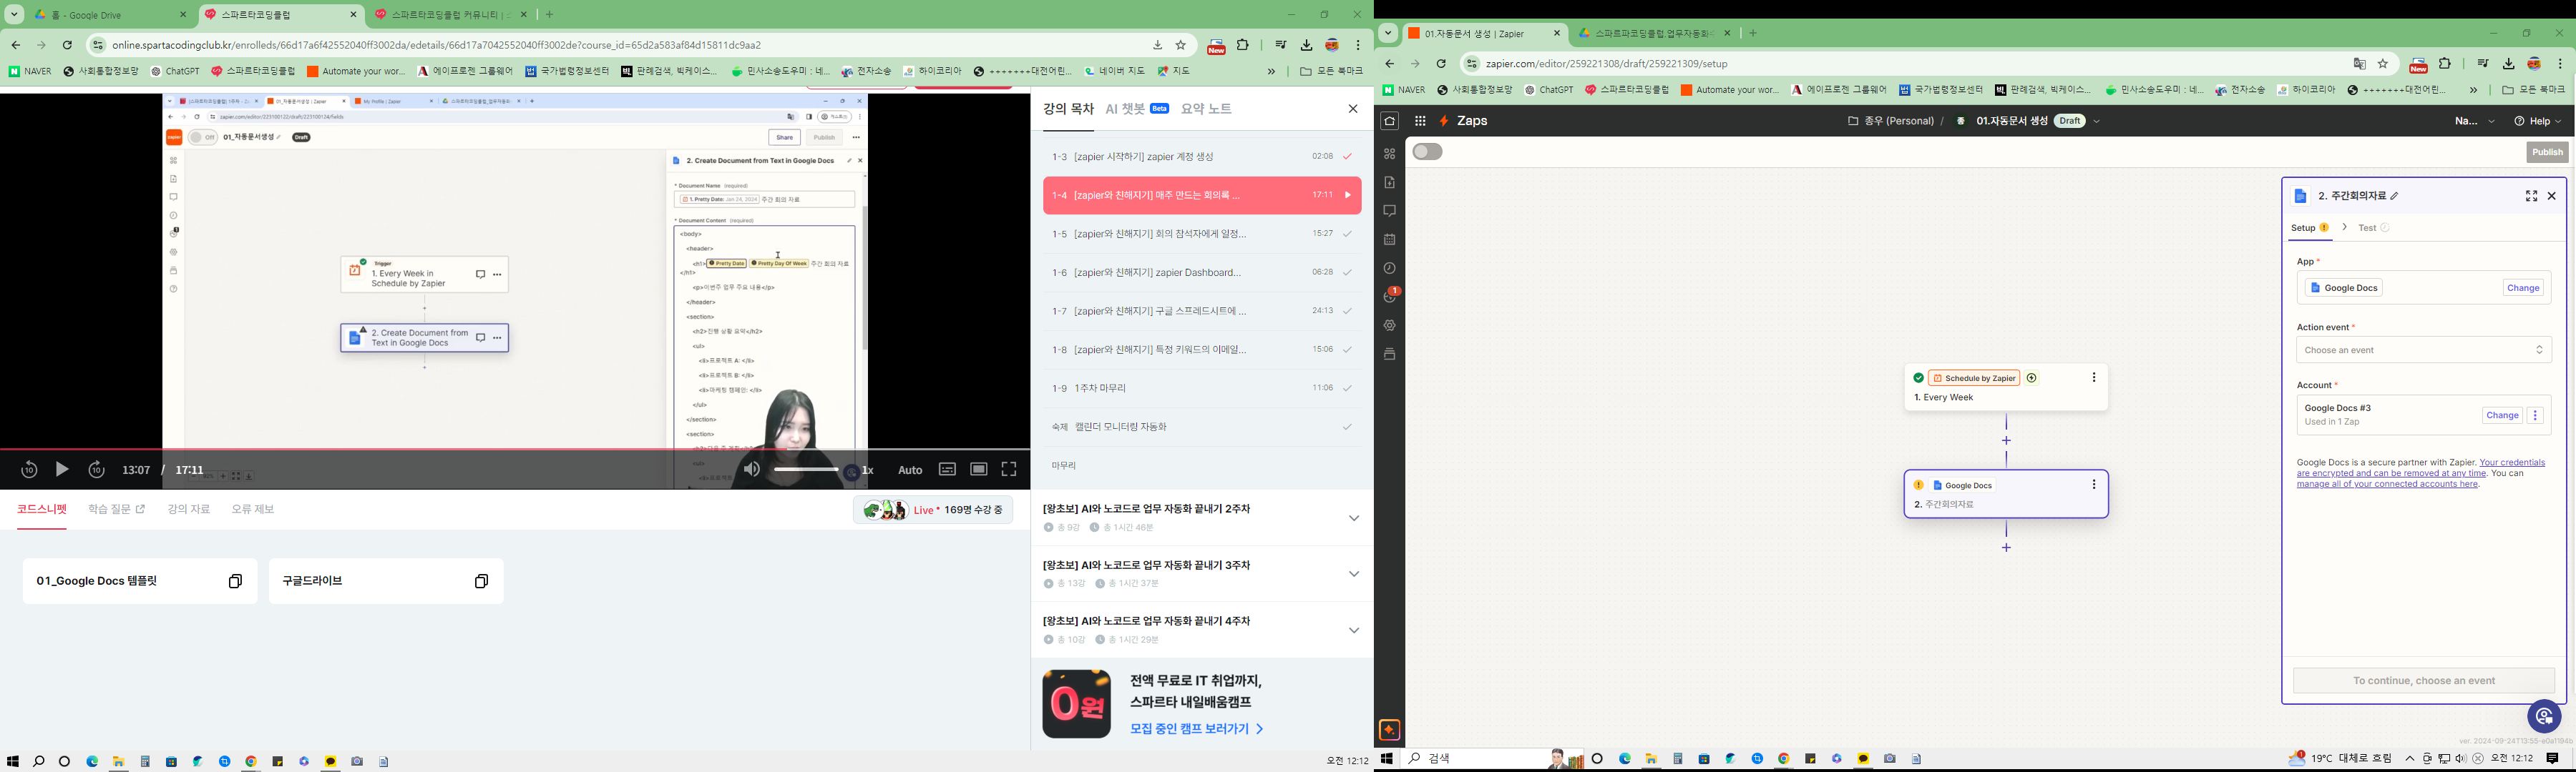Open account options three-dot menu for Google Docs #3

[2536, 415]
